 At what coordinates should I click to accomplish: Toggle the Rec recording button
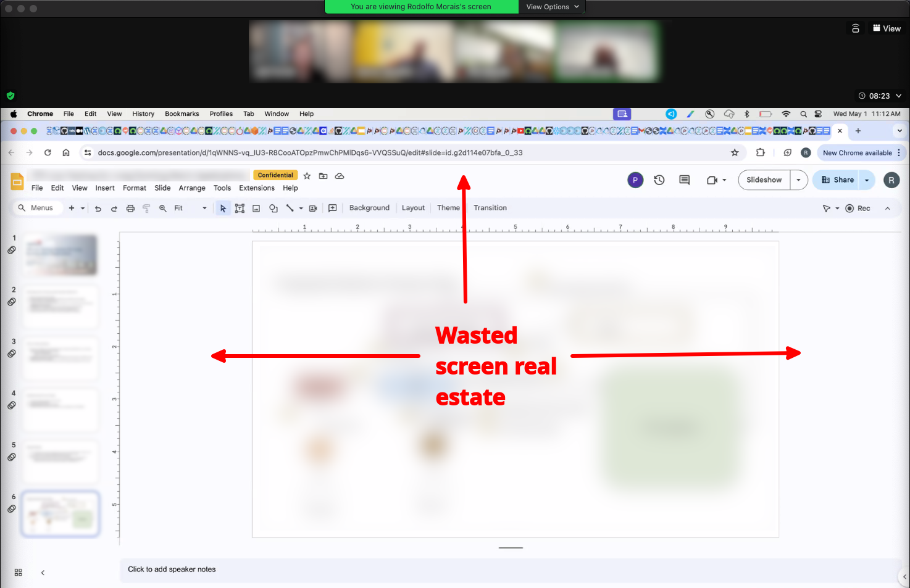(858, 209)
